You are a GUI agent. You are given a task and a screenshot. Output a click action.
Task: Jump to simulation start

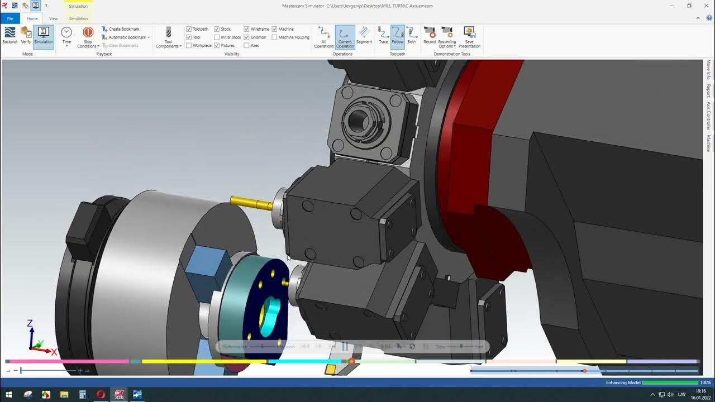coord(304,347)
